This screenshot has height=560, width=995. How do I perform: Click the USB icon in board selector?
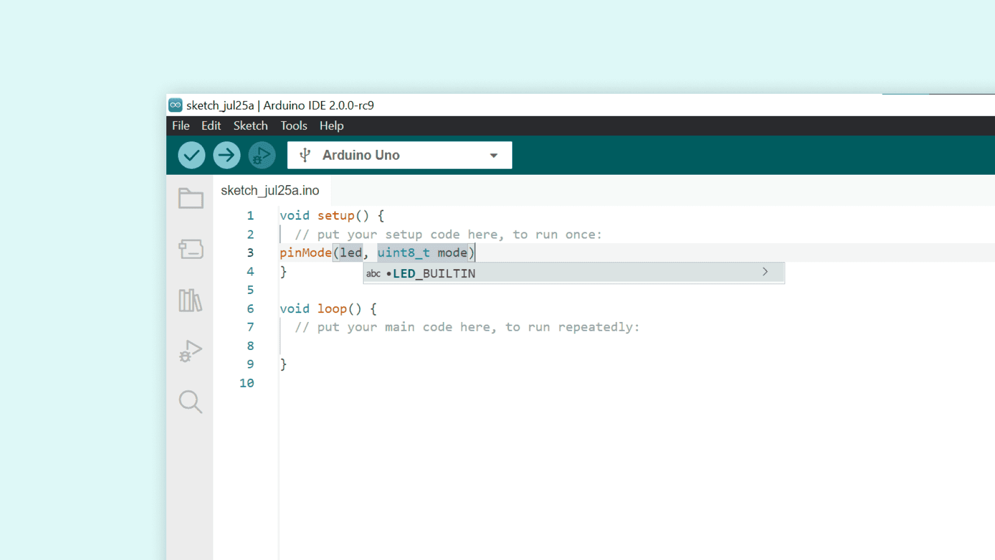point(305,155)
